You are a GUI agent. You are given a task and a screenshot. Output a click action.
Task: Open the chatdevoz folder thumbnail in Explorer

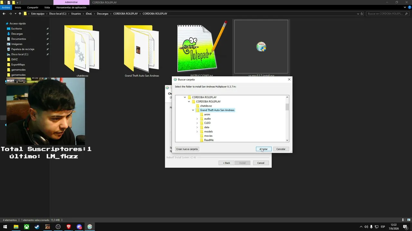tap(82, 49)
